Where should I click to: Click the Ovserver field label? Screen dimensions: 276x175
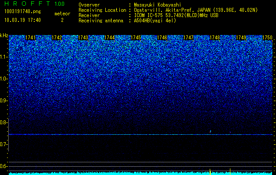click(89, 5)
